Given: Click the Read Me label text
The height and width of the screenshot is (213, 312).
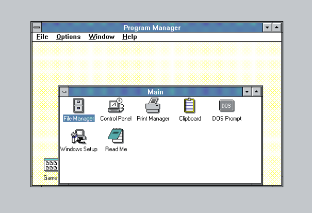Looking at the screenshot, I should (116, 149).
